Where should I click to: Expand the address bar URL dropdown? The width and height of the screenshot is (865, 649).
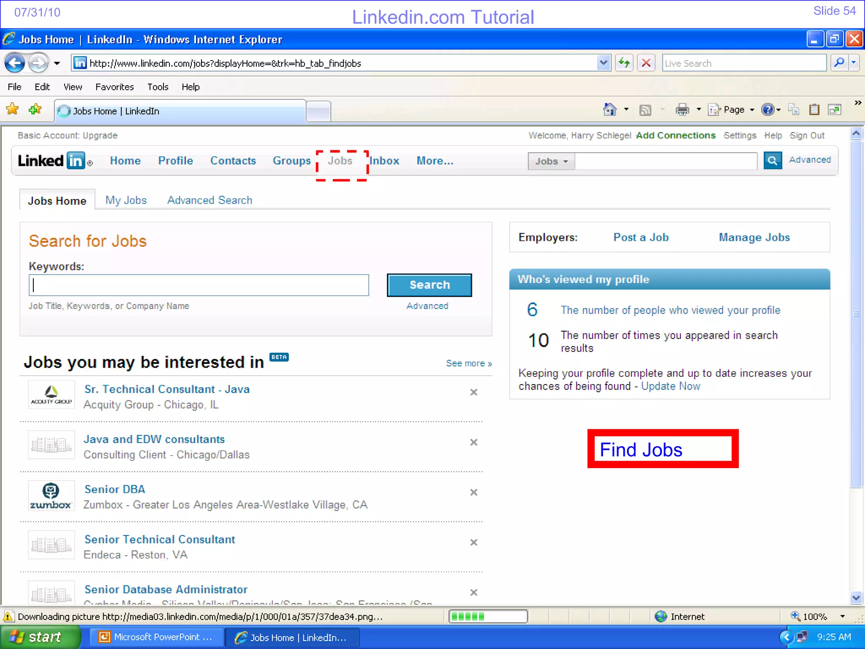click(x=604, y=63)
